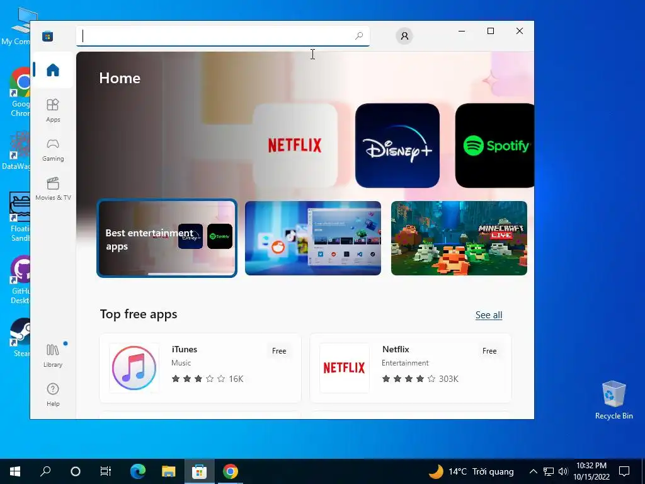
Task: Show hidden system tray icons
Action: click(533, 471)
